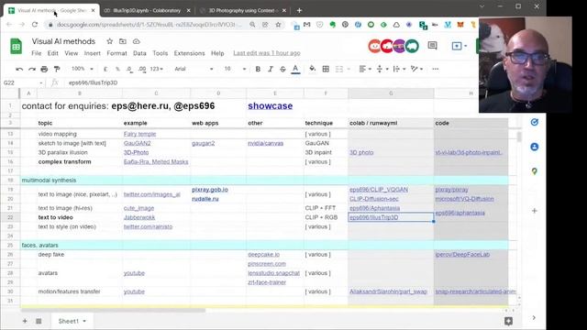
Task: Open the Edit menu
Action: click(x=53, y=53)
